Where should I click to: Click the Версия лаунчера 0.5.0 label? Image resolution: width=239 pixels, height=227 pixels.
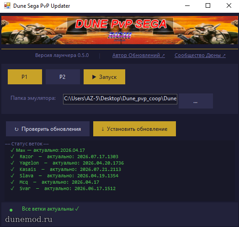(x=62, y=55)
